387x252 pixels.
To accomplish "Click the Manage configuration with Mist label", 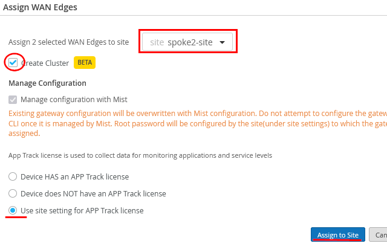I will 74,99.
